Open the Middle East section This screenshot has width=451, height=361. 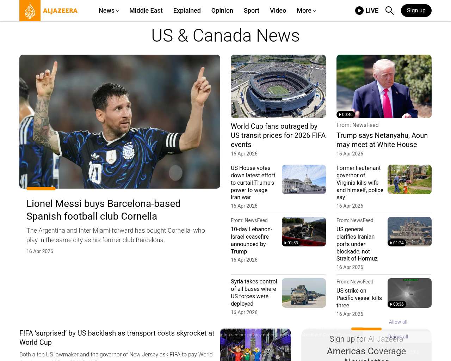point(146,11)
